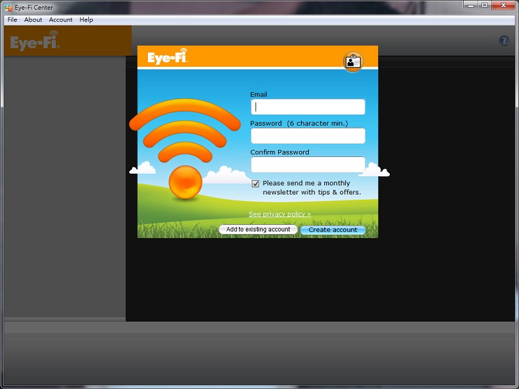The image size is (519, 389).
Task: Uncheck the monthly newsletter checkbox
Action: (x=255, y=183)
